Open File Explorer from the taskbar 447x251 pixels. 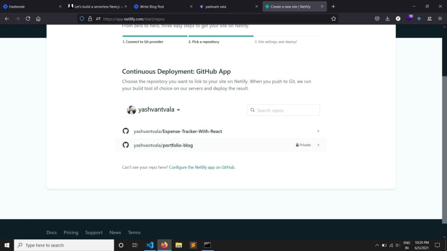[x=179, y=245]
